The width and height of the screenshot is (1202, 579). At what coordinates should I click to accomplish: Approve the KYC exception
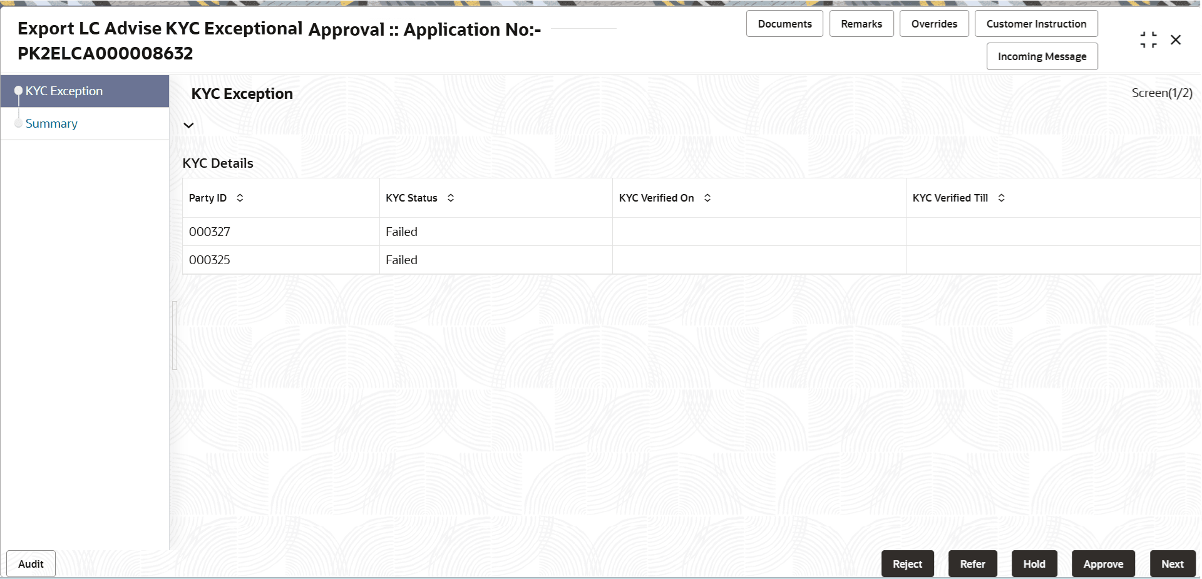(x=1103, y=563)
